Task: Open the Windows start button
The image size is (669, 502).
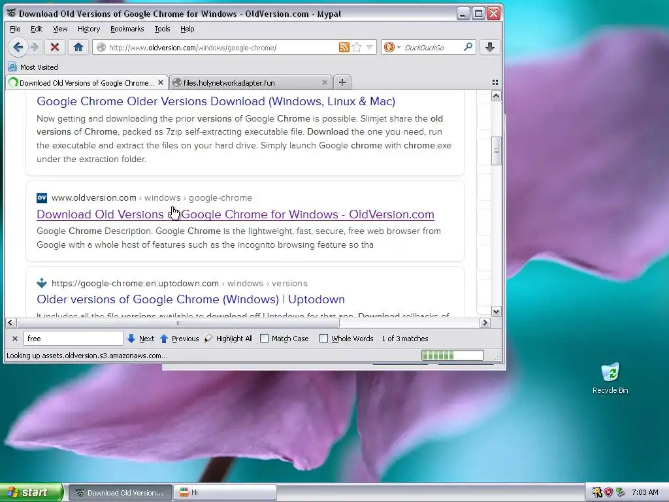Action: 31,492
